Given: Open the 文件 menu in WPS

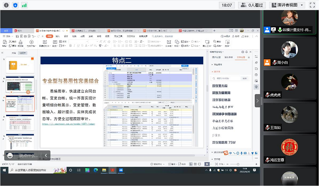Looking at the screenshot, I should click(8, 36).
